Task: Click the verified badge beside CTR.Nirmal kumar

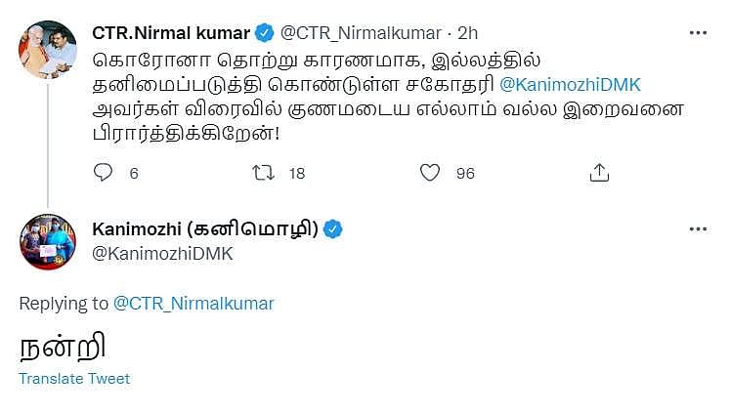Action: (x=264, y=34)
